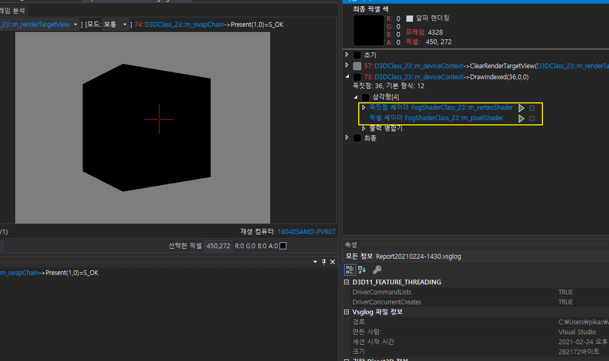The height and width of the screenshot is (361, 609).
Task: Open the 모드 보통 dropdown
Action: 115,25
